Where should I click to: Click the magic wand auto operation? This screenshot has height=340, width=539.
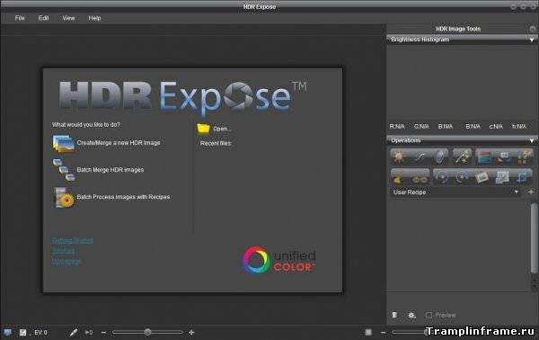point(462,157)
